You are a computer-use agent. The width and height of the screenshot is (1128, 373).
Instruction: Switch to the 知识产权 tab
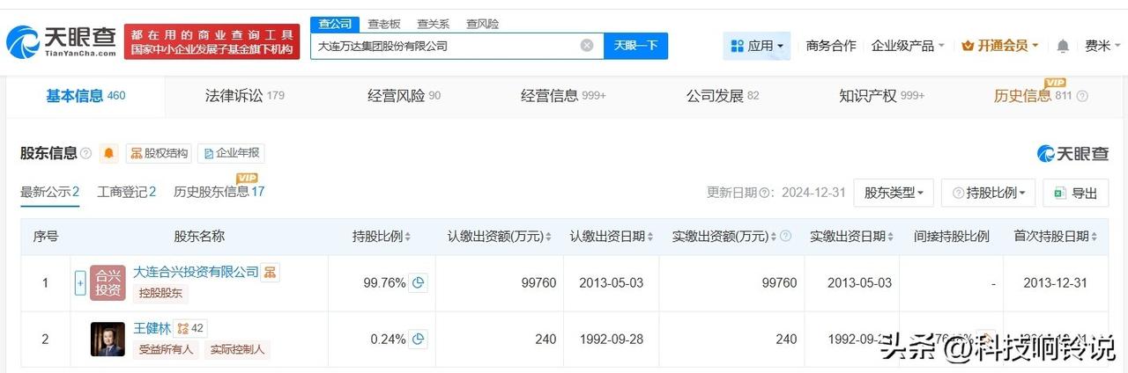[x=881, y=96]
